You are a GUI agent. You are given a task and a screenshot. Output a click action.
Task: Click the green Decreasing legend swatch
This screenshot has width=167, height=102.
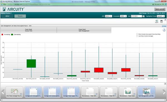click(12, 35)
